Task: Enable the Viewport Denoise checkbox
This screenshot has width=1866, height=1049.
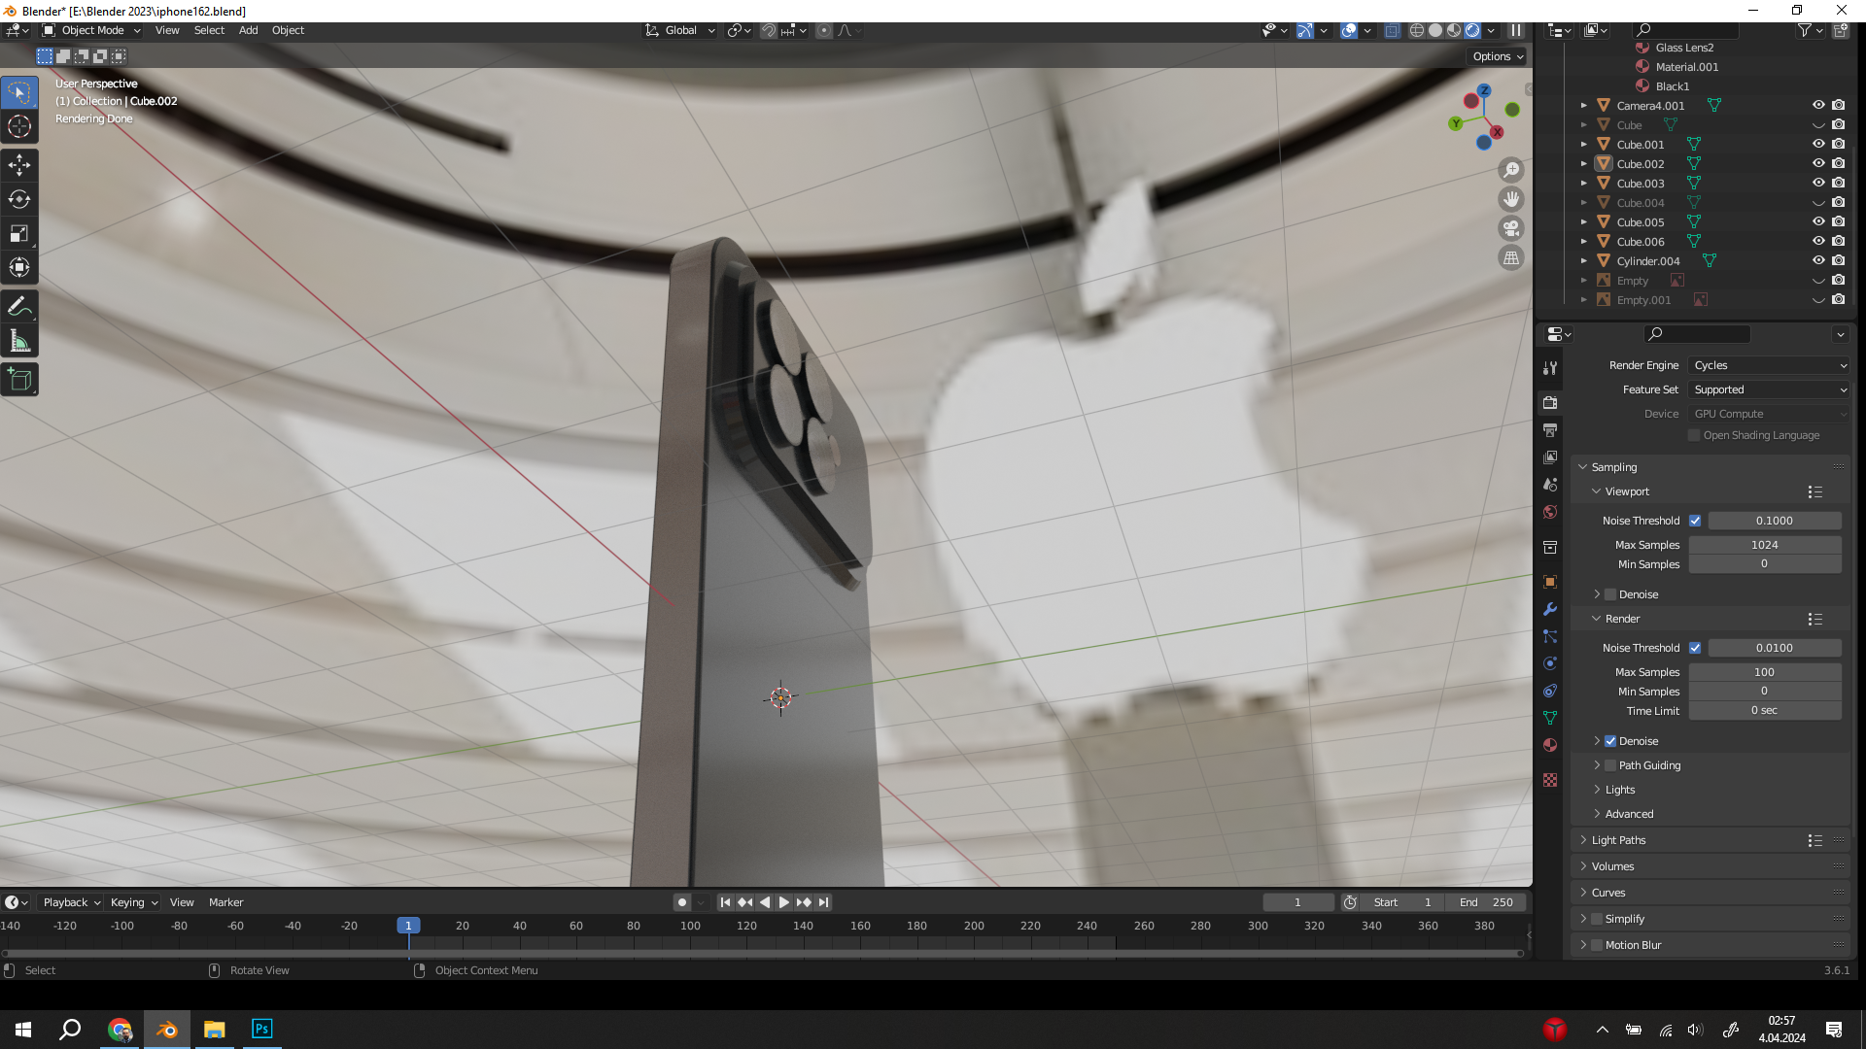Action: click(1610, 594)
